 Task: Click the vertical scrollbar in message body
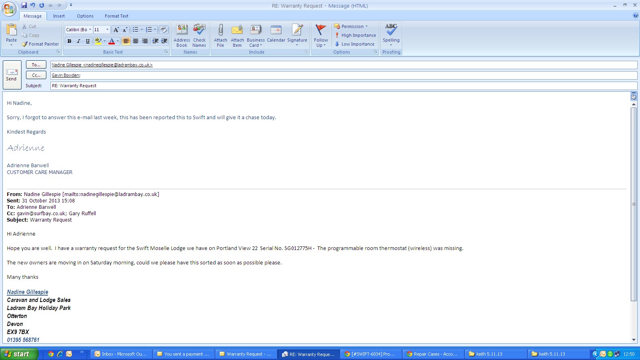(x=634, y=204)
